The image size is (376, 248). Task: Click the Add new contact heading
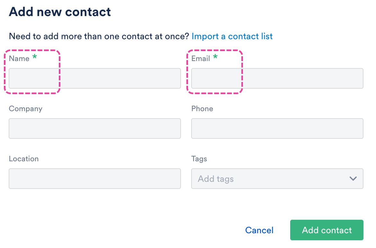tap(60, 12)
